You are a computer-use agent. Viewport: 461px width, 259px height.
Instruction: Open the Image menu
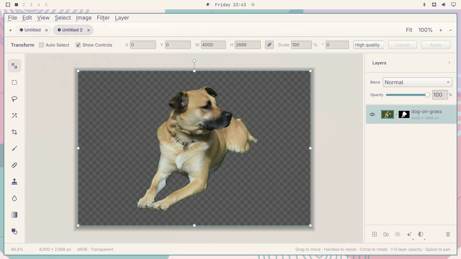[x=84, y=18]
